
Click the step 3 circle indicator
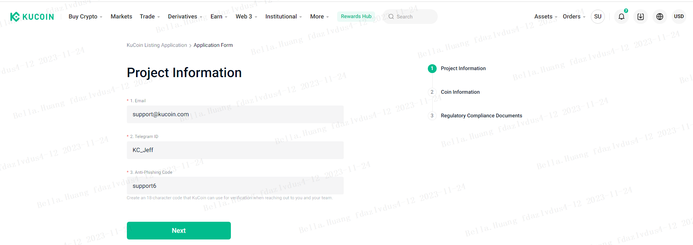coord(432,116)
